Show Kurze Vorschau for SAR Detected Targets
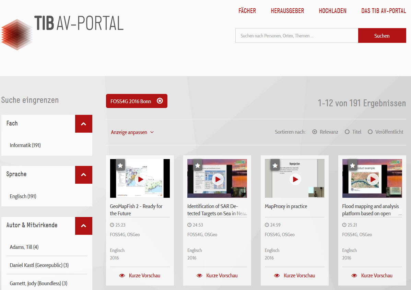 (x=217, y=276)
